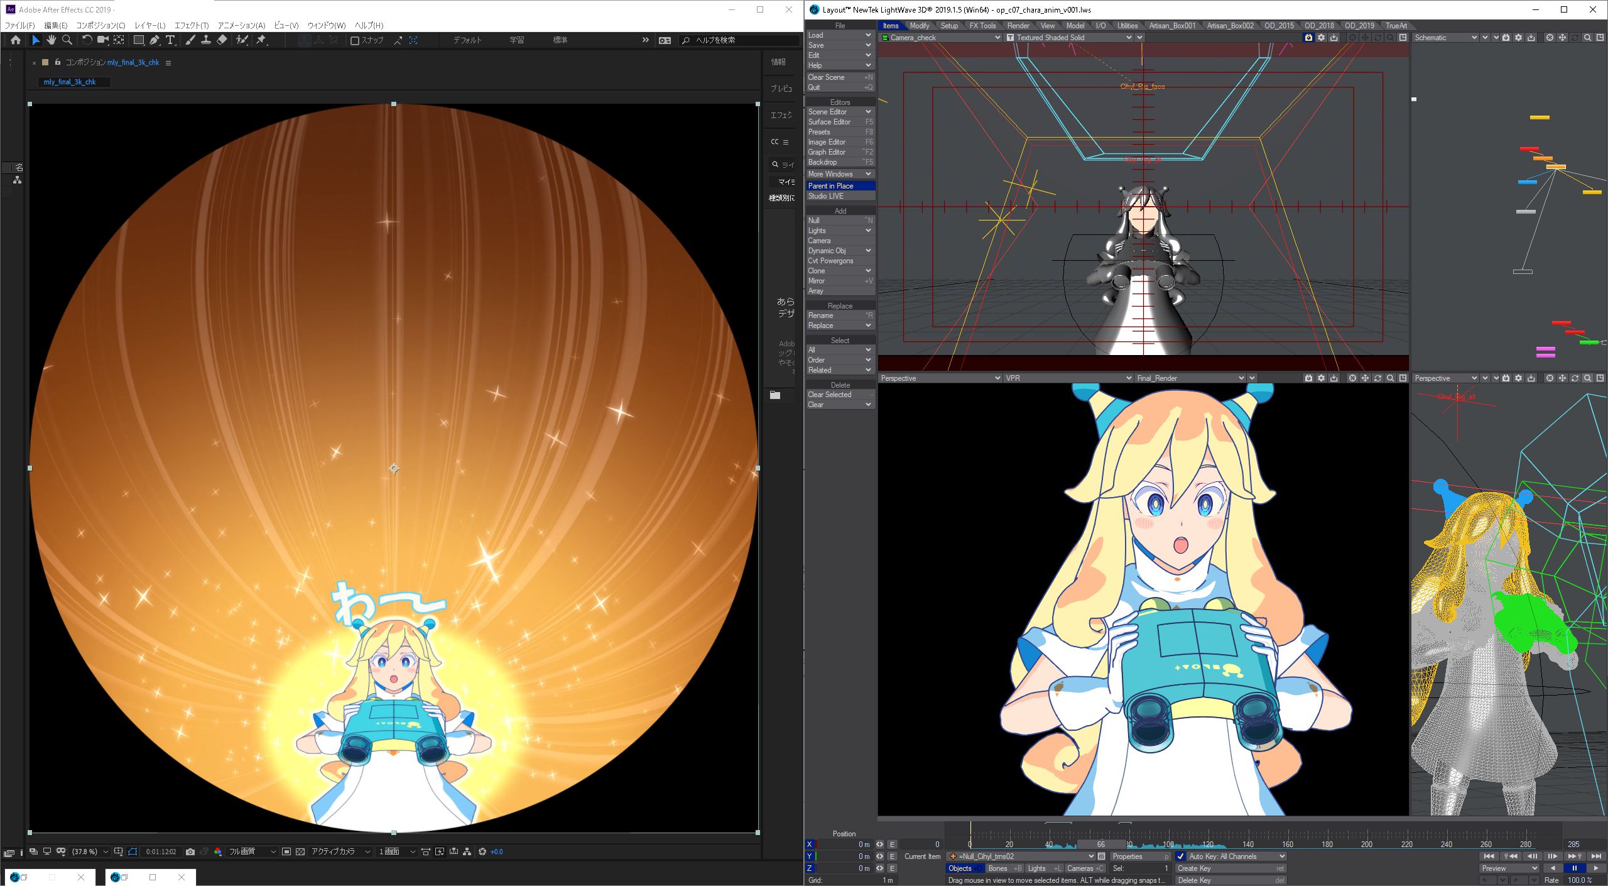Open the RGB channel display icon
This screenshot has height=886, width=1608.
pos(218,852)
